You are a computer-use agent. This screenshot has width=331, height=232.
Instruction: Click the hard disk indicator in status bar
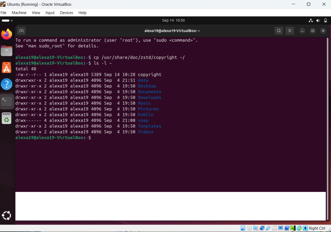coord(243,228)
